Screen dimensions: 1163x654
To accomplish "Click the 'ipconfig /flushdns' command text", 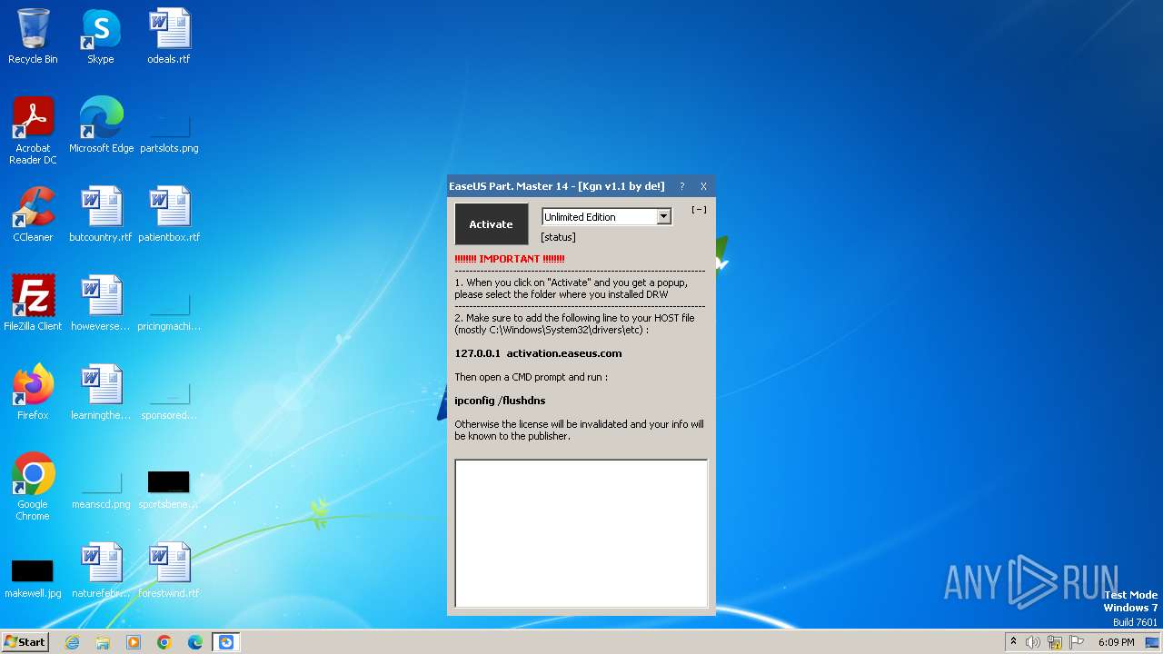I will pyautogui.click(x=500, y=401).
